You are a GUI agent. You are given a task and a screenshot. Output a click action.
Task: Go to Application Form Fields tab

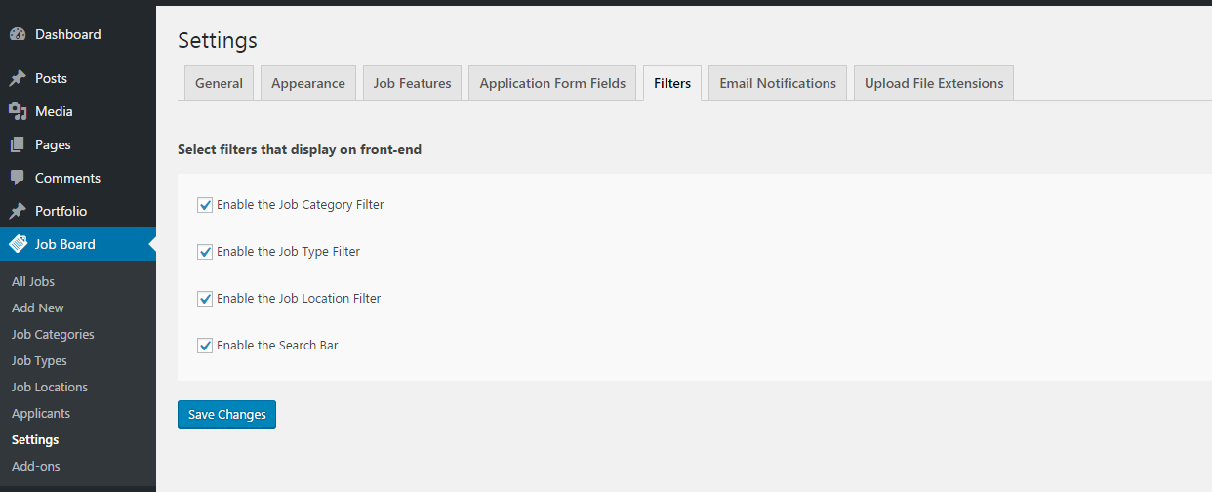(x=552, y=83)
